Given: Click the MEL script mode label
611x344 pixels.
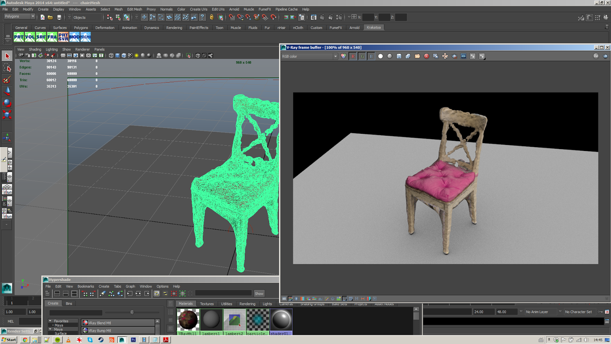Looking at the screenshot, I should point(11,321).
